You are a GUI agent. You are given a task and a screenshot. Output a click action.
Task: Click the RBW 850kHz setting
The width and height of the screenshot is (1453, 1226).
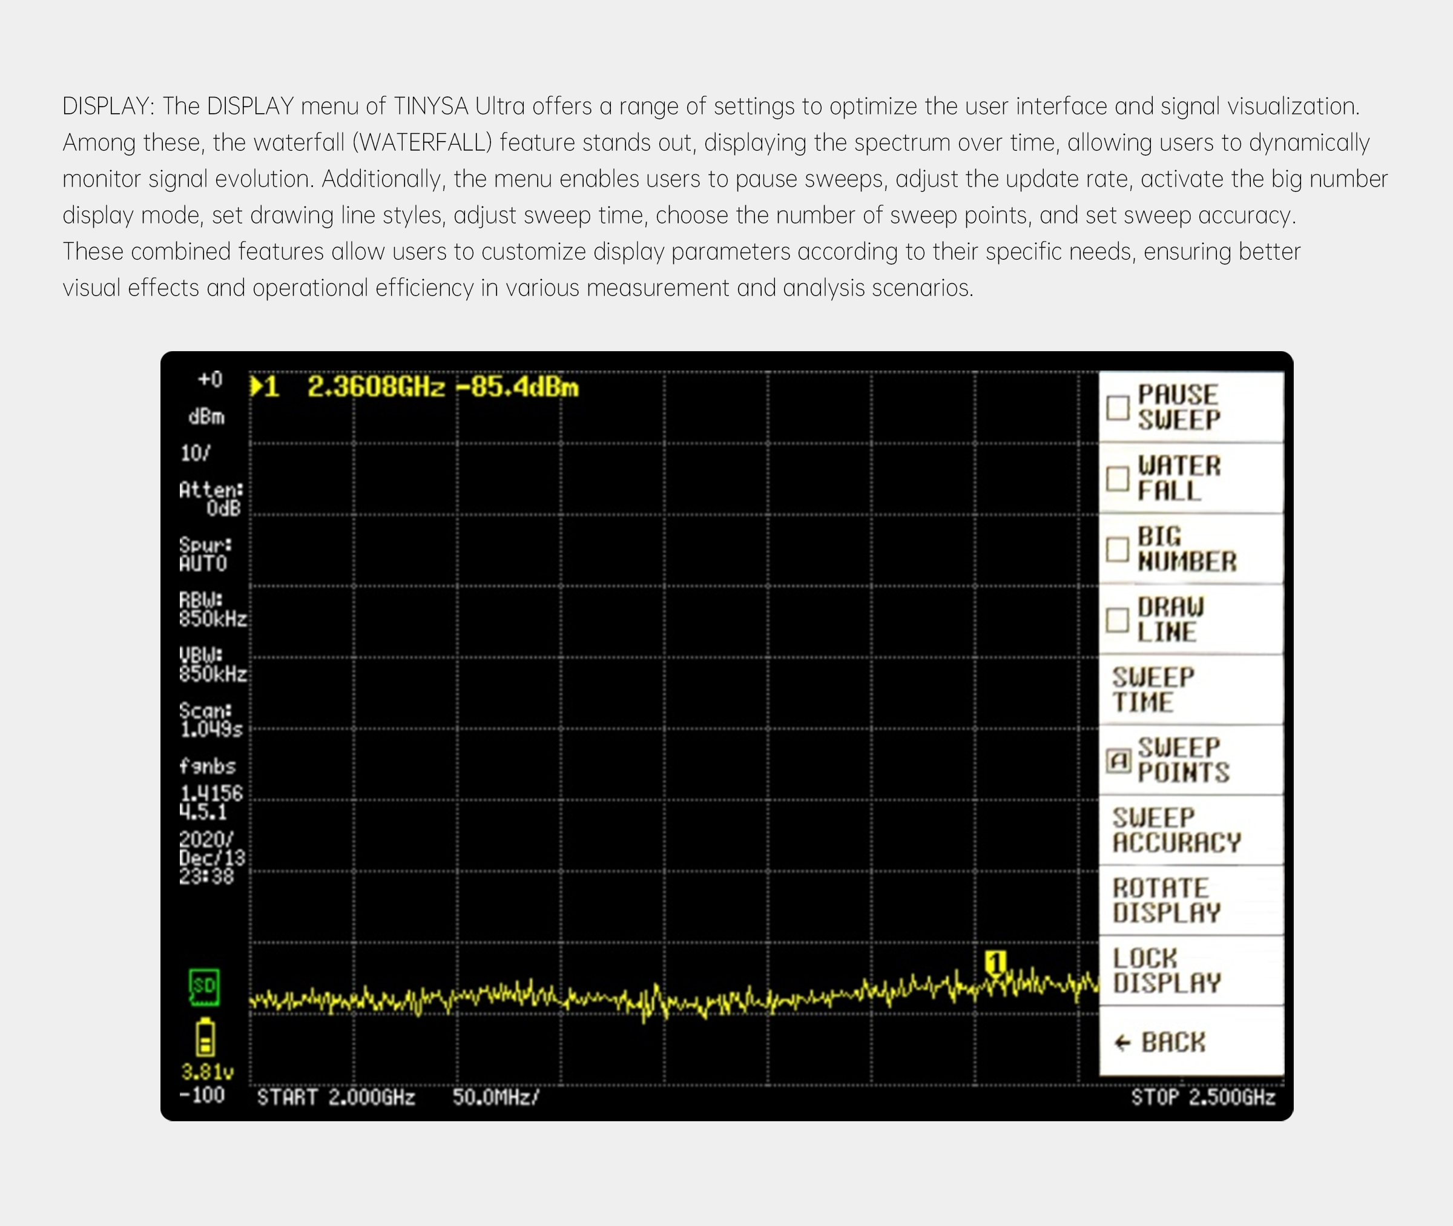[x=212, y=610]
